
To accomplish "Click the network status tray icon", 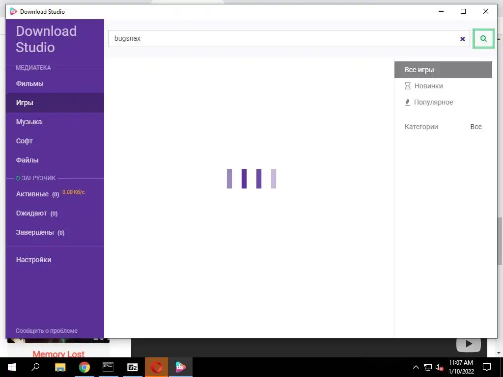I will click(428, 367).
